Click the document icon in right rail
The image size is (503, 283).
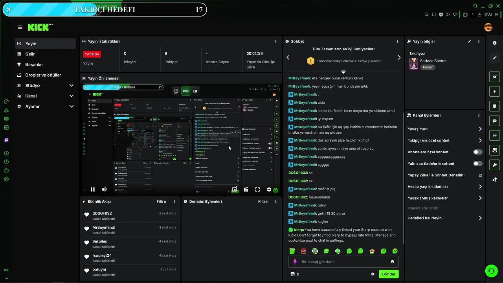point(495,106)
